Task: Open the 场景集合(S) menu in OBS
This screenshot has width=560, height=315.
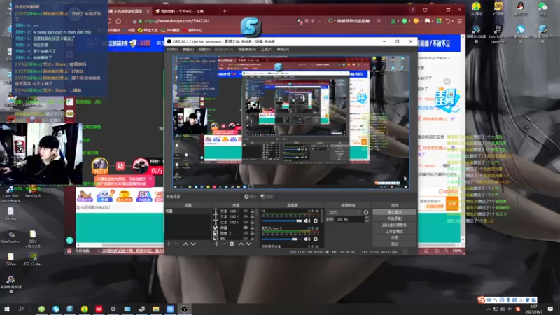Action: tap(247, 50)
